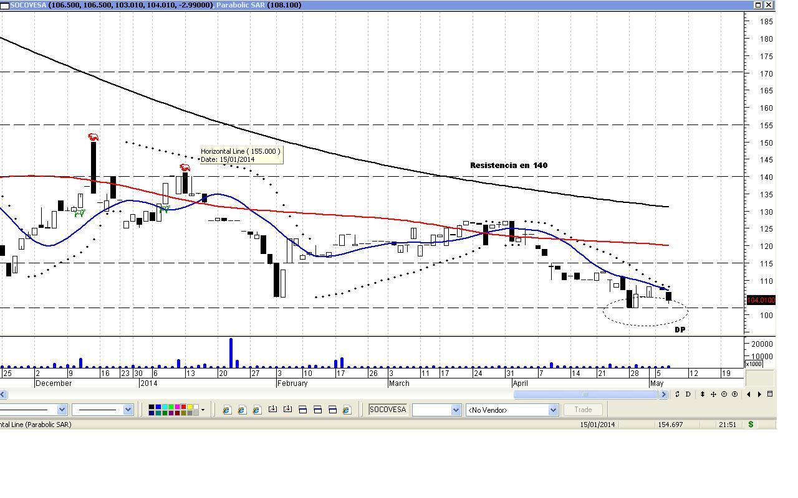The height and width of the screenshot is (498, 798).
Task: Open the line-style dropdown at the toolbar's left edge
Action: point(62,410)
